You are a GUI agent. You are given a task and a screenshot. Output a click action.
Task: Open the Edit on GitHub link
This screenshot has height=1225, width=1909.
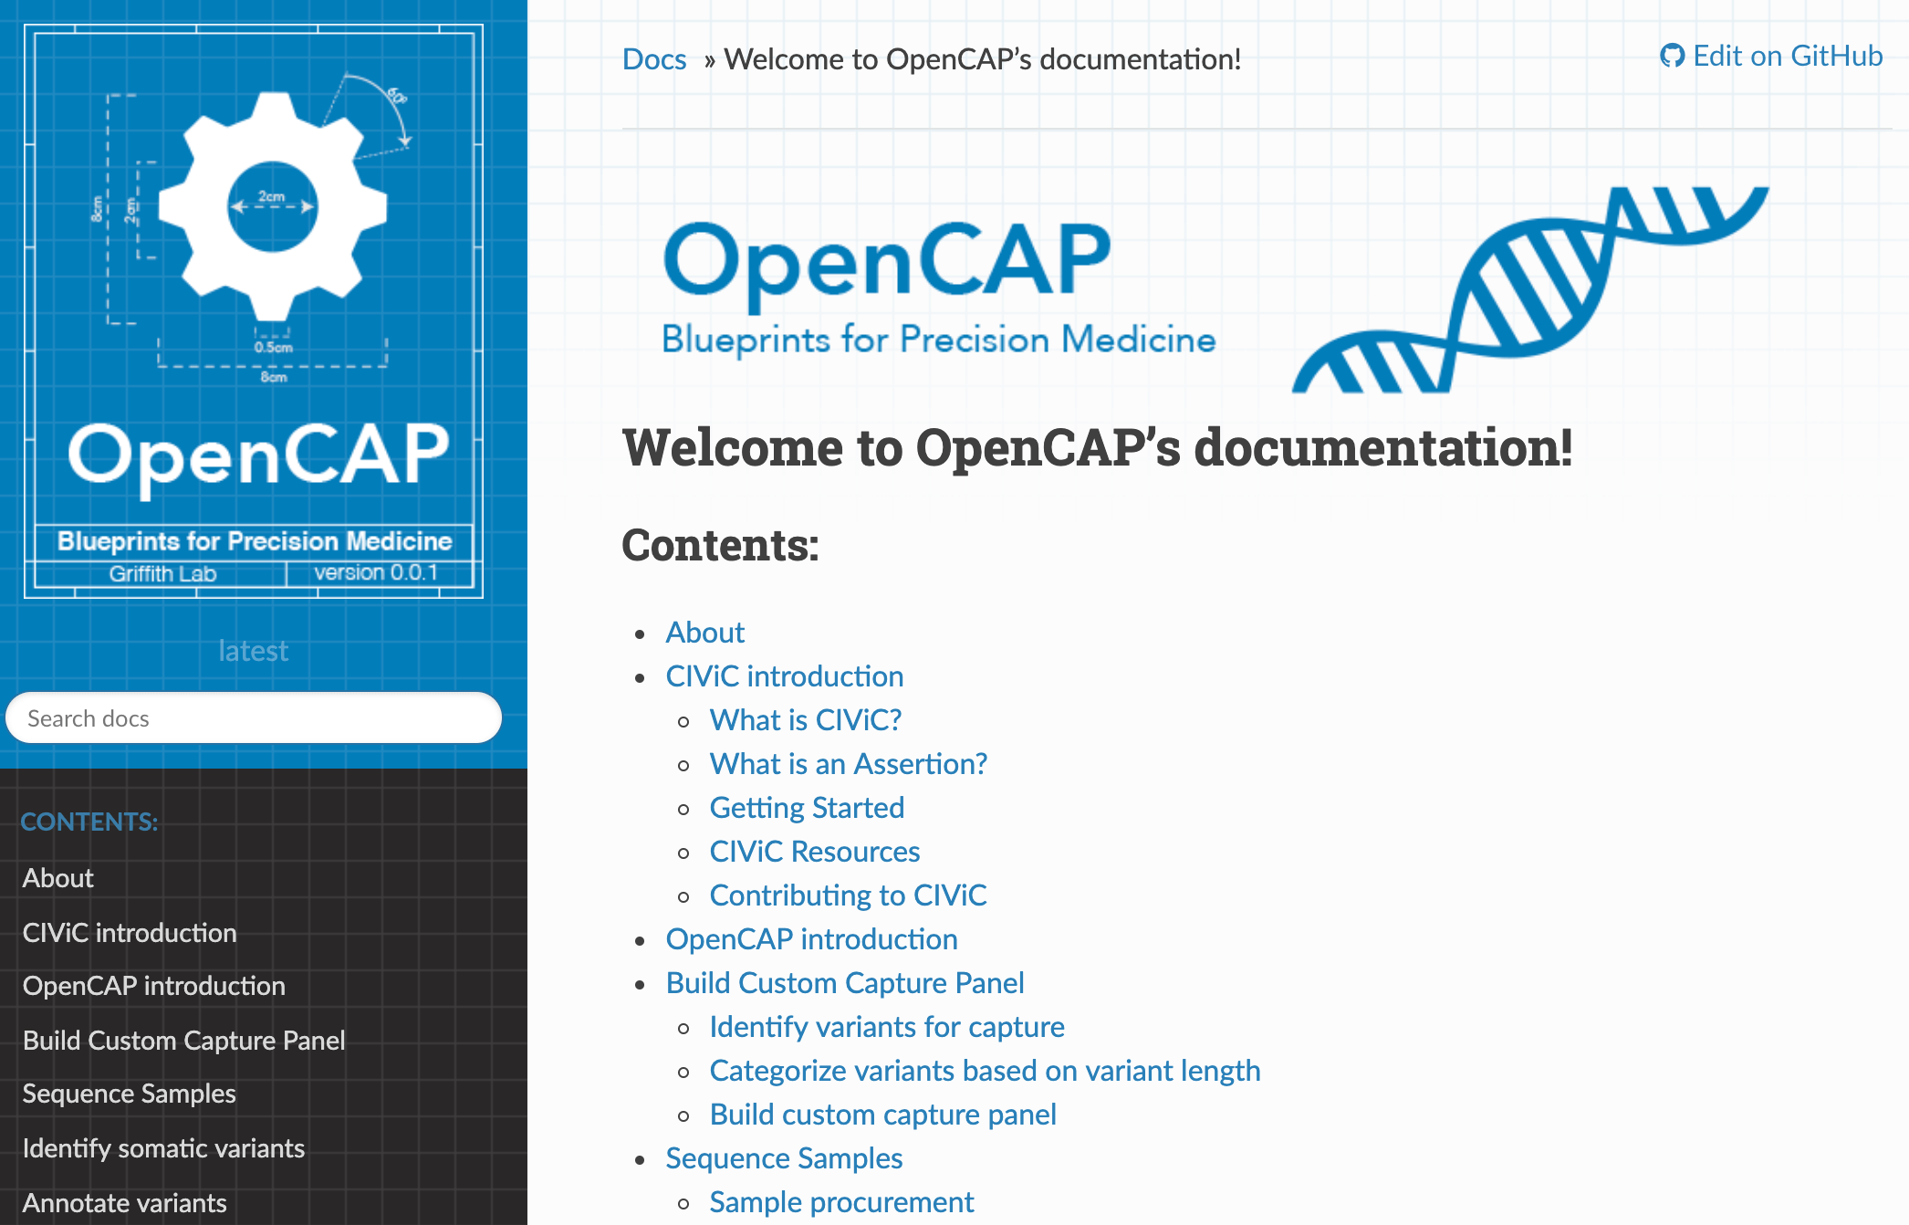[1787, 57]
